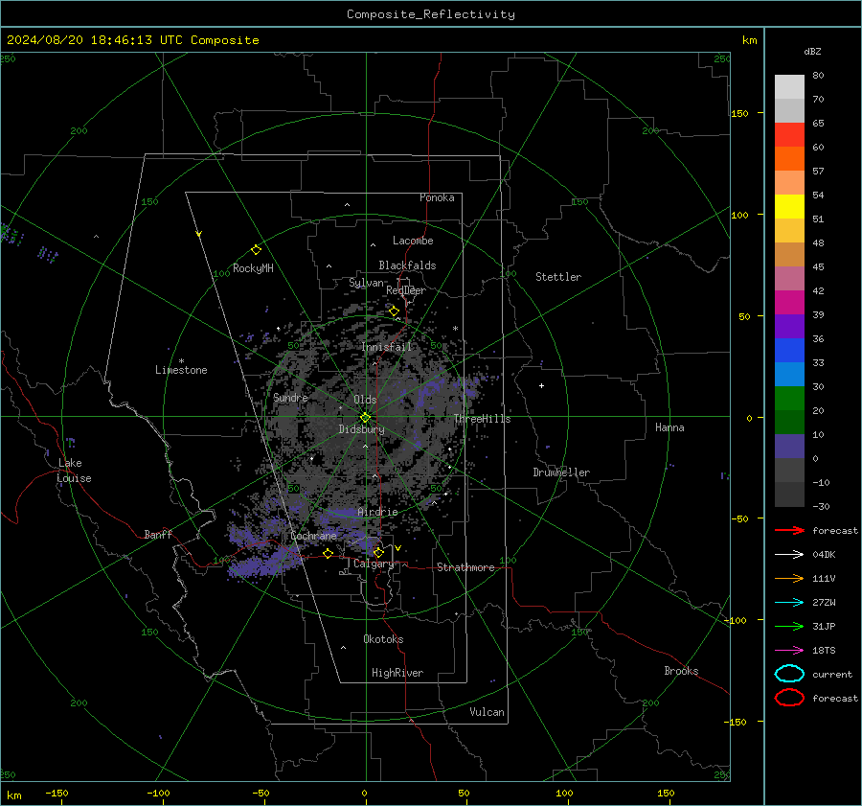The height and width of the screenshot is (806, 862).
Task: Click the Airdrie city label
Action: click(377, 512)
